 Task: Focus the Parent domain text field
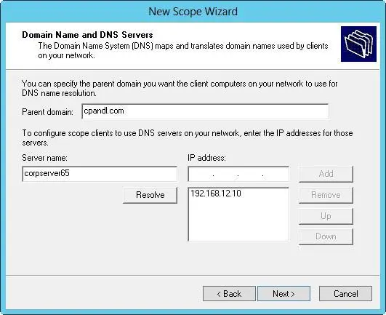pyautogui.click(x=205, y=111)
